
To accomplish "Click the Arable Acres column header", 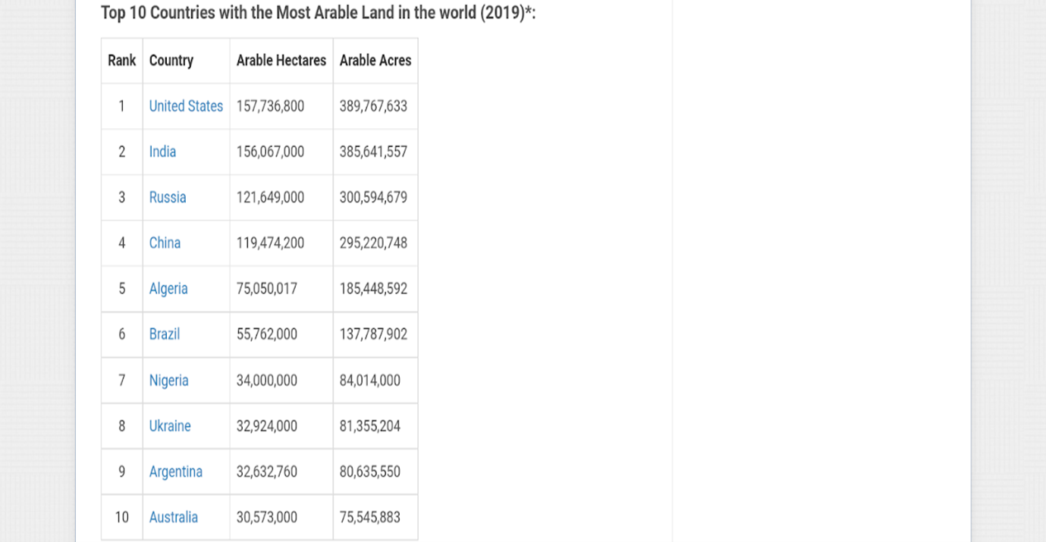I will click(x=375, y=61).
